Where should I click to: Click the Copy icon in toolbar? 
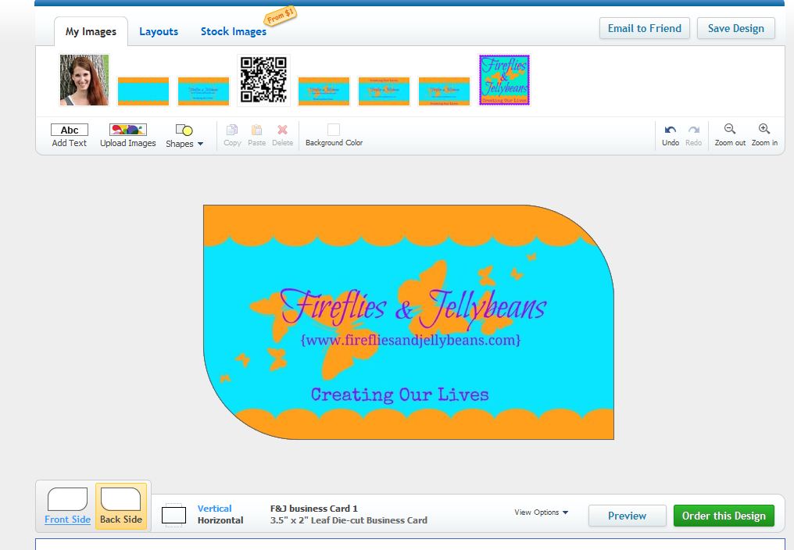[x=232, y=130]
